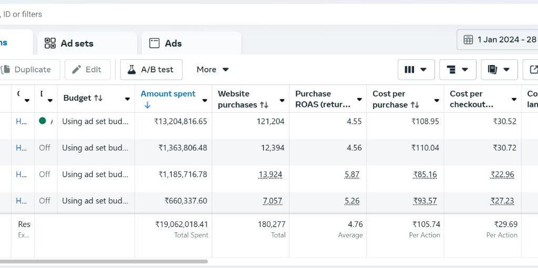The height and width of the screenshot is (268, 538).
Task: Click the export icon at toolbar edge
Action: tap(533, 70)
